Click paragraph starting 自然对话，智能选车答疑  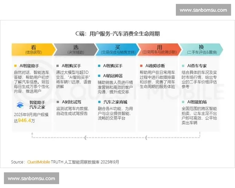click(x=32, y=82)
